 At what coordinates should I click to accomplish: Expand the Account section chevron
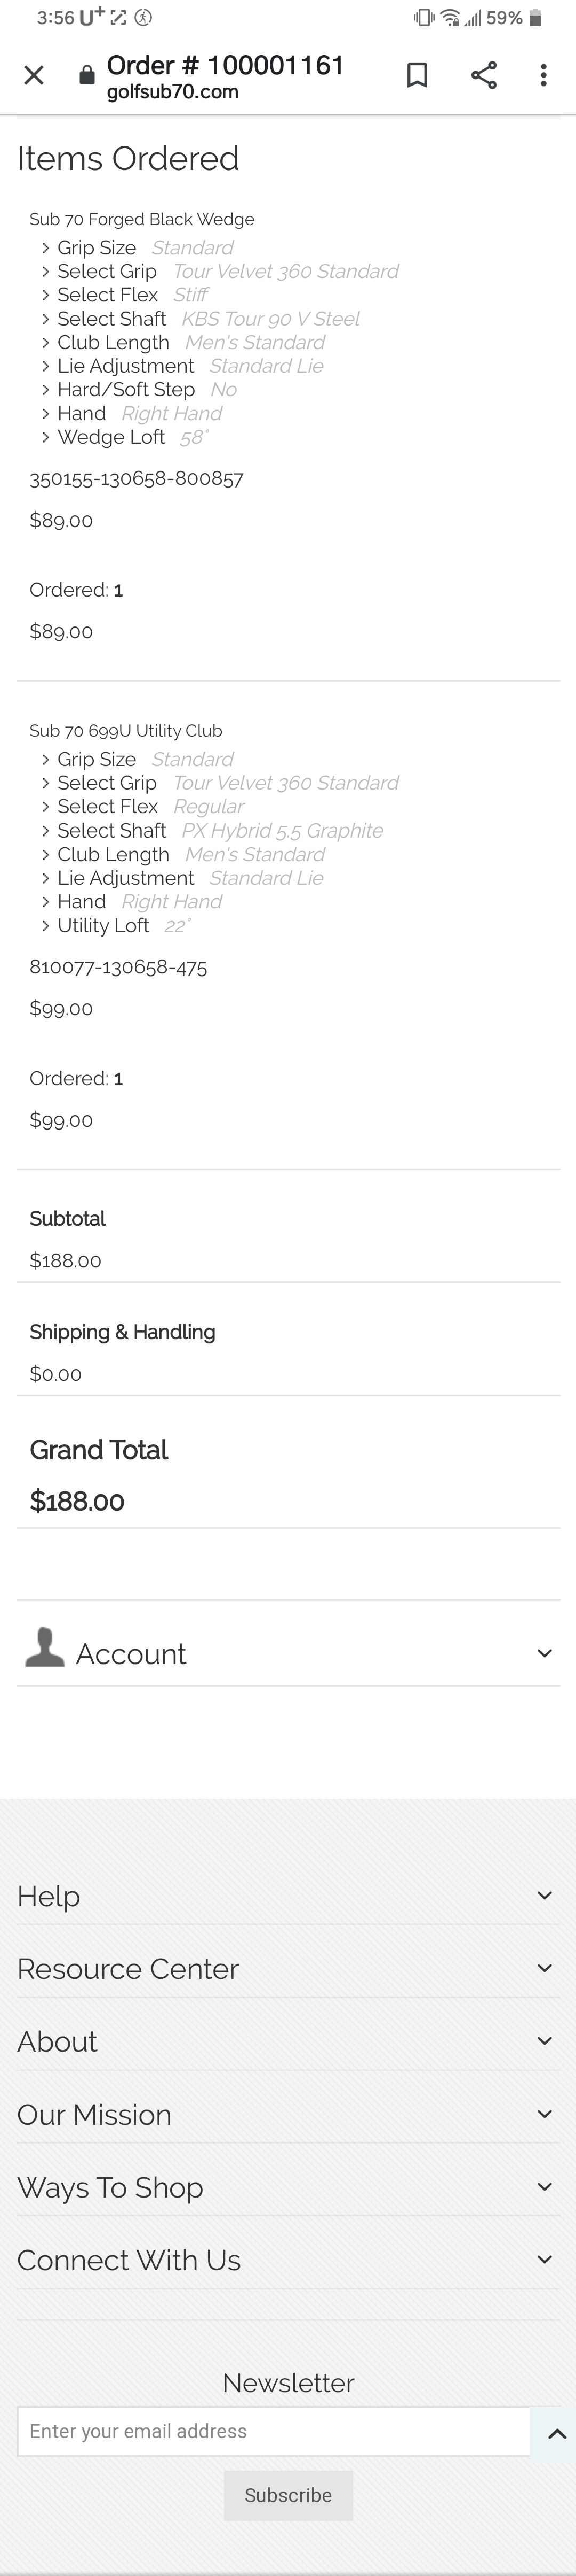(x=544, y=1653)
